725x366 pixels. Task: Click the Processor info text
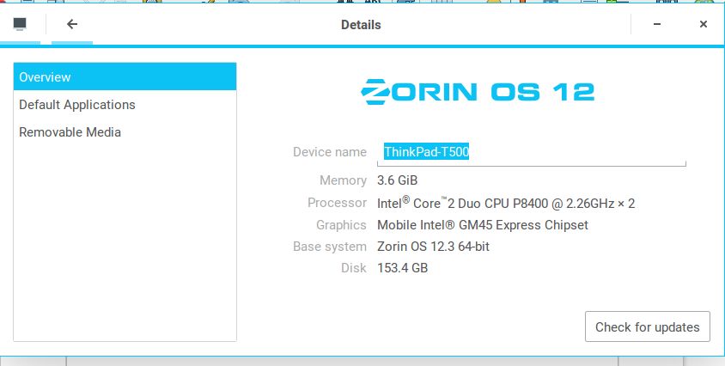coord(506,204)
